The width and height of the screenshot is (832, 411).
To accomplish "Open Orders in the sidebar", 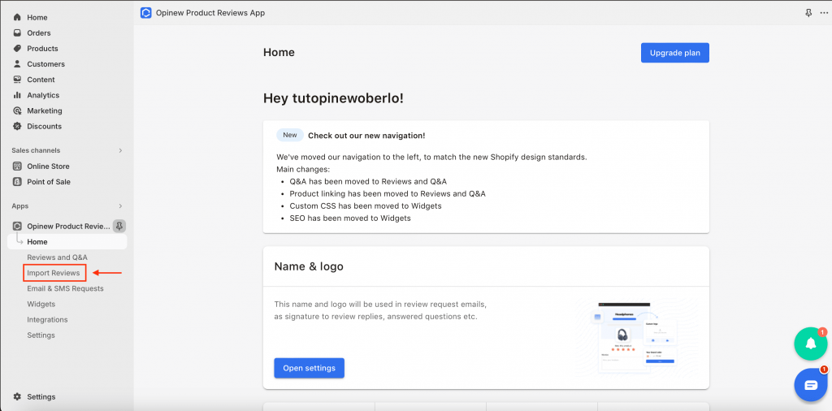I will 39,32.
